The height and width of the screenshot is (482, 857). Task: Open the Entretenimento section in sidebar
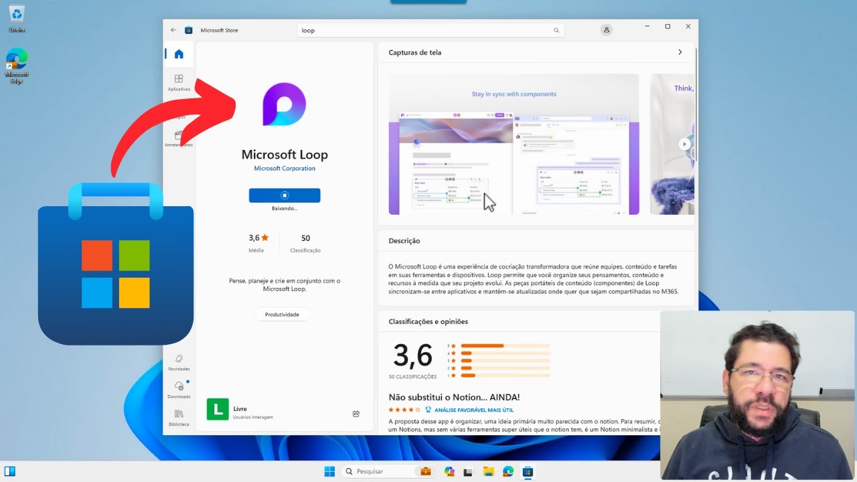tap(179, 139)
